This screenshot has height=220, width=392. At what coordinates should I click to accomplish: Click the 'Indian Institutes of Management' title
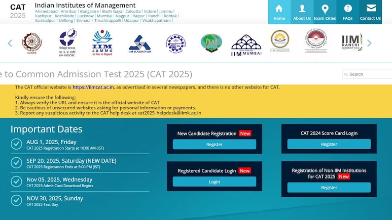(85, 5)
